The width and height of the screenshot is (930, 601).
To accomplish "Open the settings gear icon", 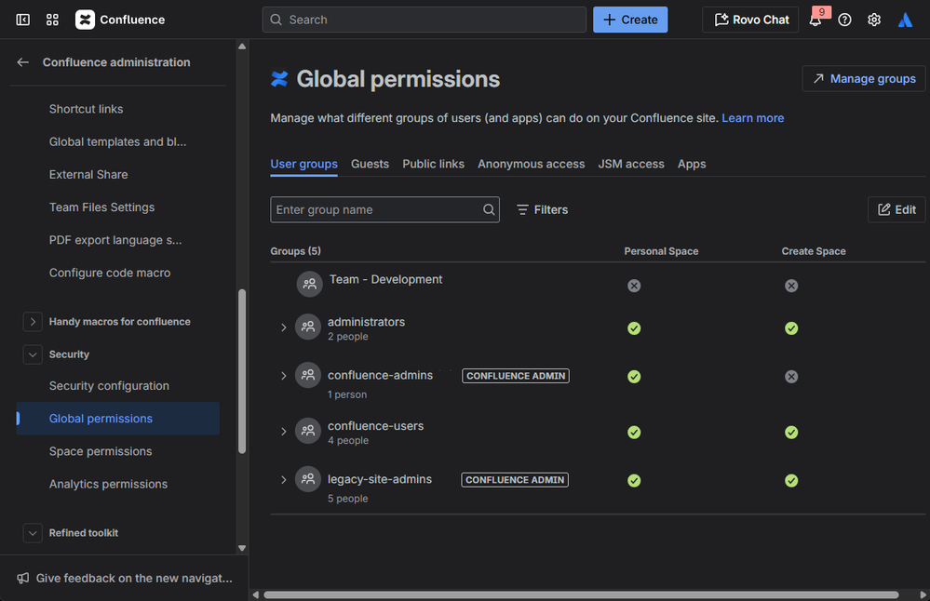I will click(x=873, y=20).
